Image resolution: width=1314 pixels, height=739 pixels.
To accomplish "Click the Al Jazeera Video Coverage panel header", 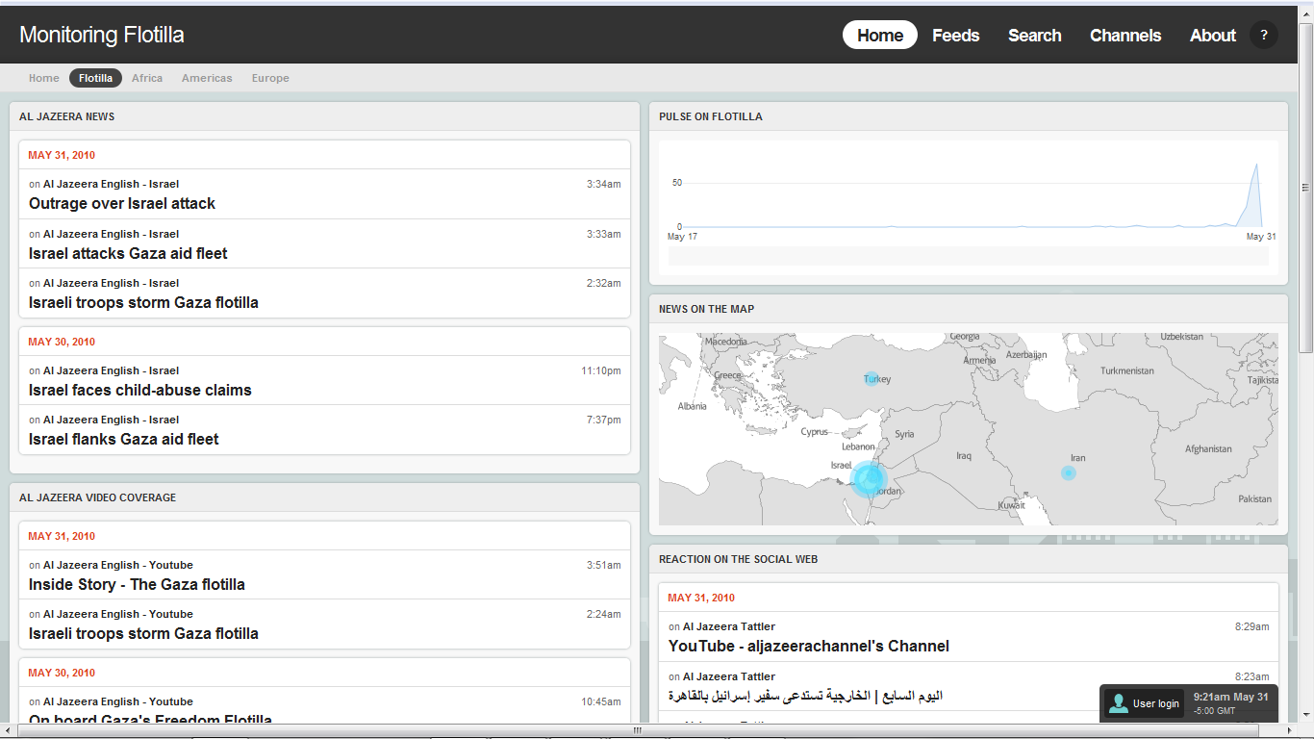I will [x=324, y=497].
